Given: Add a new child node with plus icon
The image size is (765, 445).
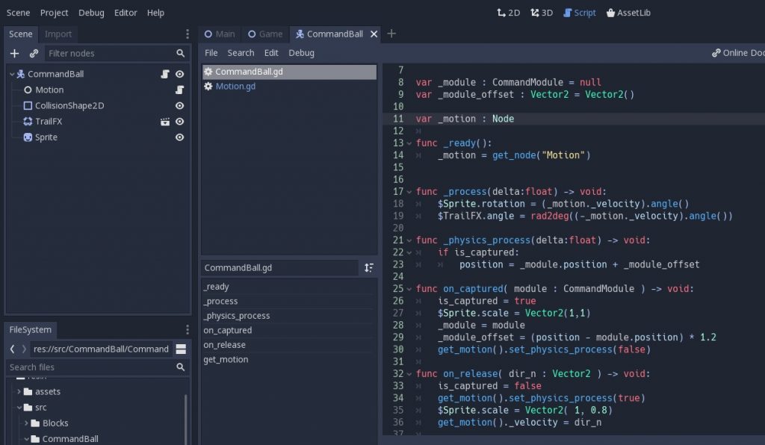Looking at the screenshot, I should pos(14,53).
